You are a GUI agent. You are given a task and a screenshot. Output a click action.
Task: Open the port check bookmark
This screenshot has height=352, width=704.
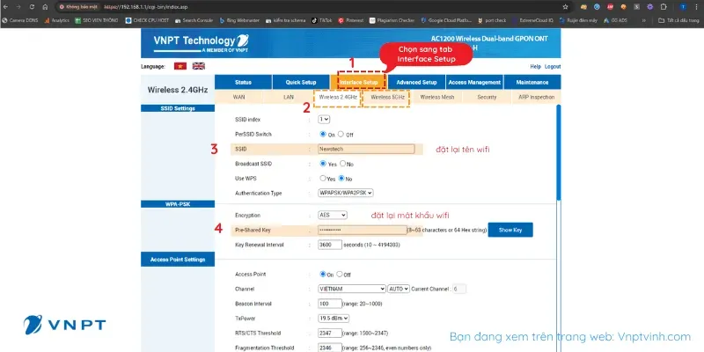click(493, 20)
